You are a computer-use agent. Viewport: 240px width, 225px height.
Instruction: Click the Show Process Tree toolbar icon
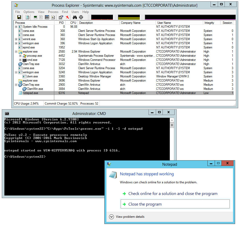point(41,17)
